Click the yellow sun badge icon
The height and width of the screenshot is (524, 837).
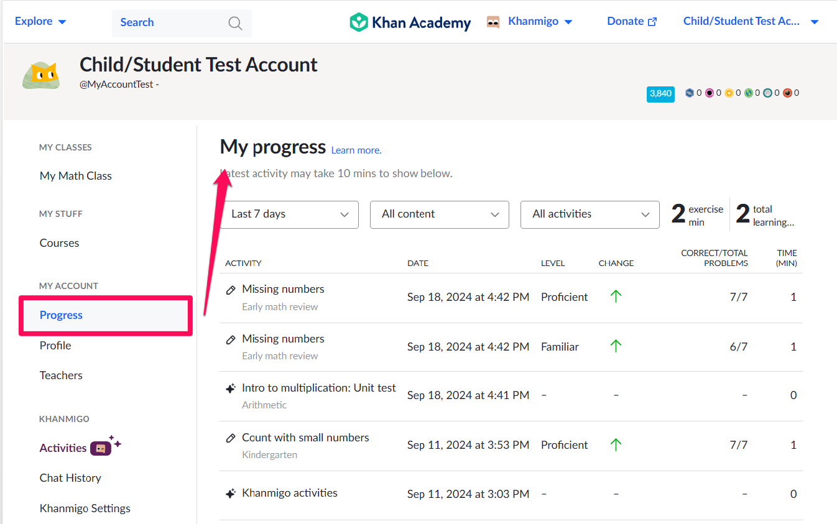coord(729,93)
